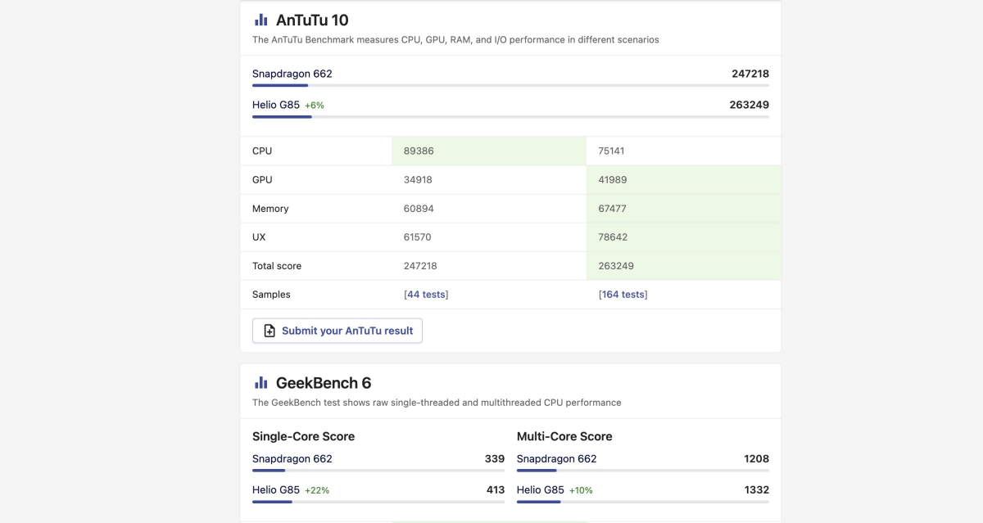Click the Single-Core Score heading
The width and height of the screenshot is (983, 523).
point(303,436)
